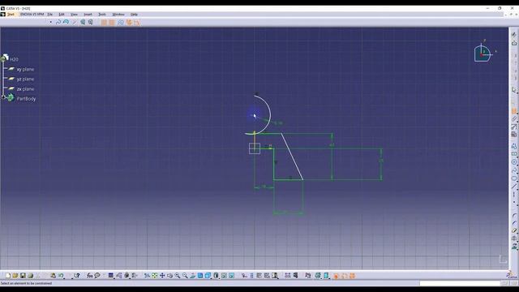
Task: Select the Ellipse tool
Action: 514,178
